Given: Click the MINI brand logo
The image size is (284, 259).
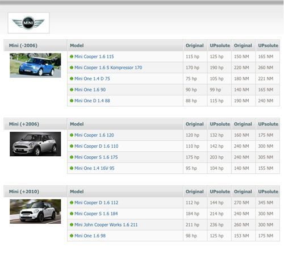Looking at the screenshot, I should [28, 23].
